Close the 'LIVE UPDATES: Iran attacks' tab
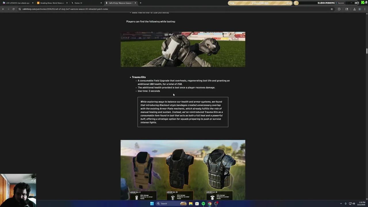 click(33, 3)
